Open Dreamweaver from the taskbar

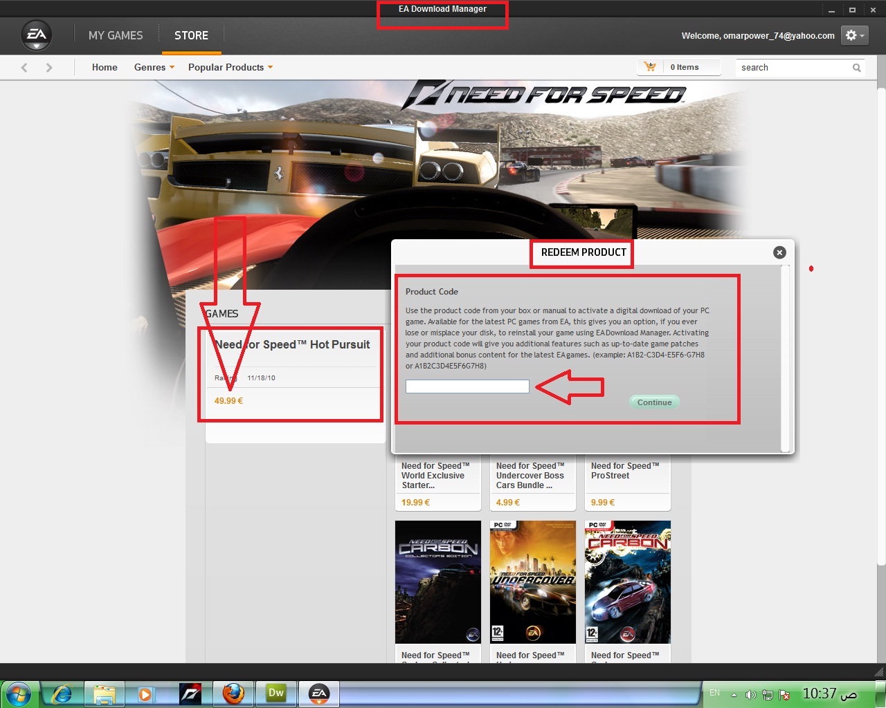(276, 693)
